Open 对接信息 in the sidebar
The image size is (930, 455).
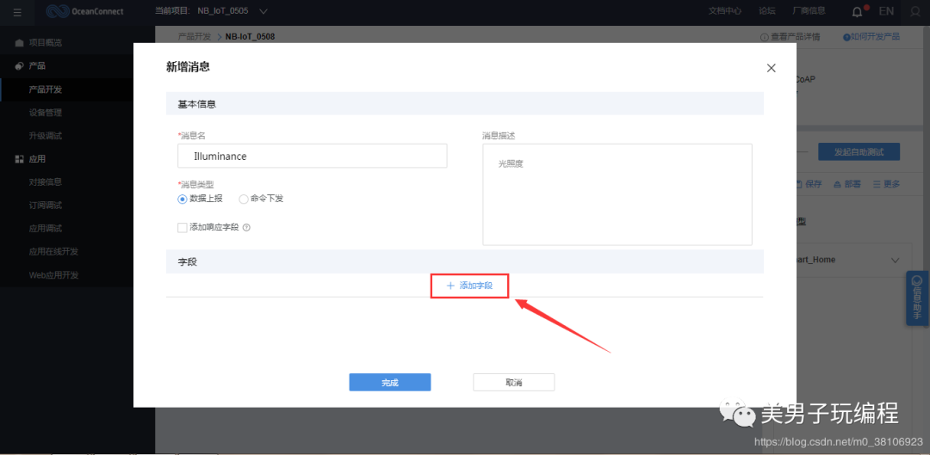[x=45, y=181]
